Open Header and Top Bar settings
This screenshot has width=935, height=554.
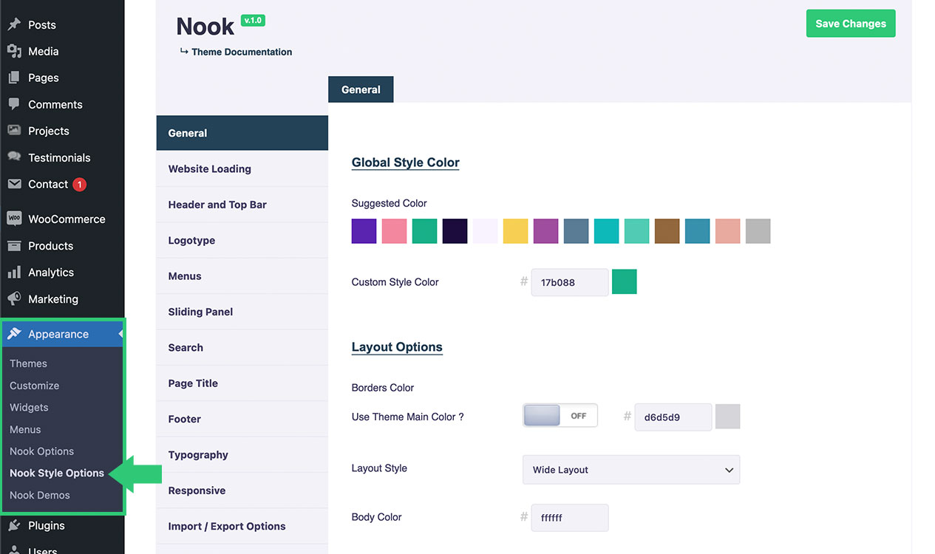217,205
